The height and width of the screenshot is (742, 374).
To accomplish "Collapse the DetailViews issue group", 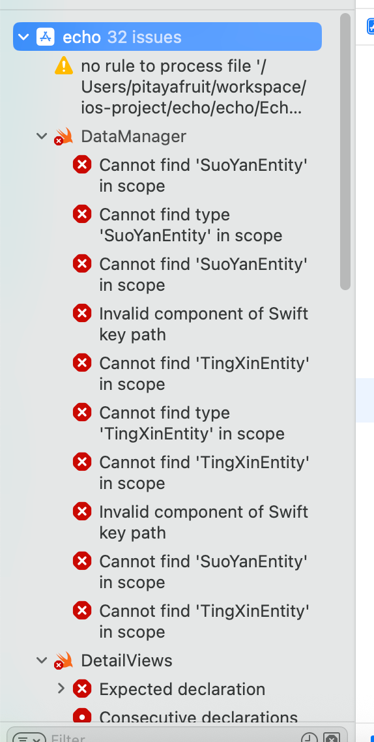I will 42,660.
